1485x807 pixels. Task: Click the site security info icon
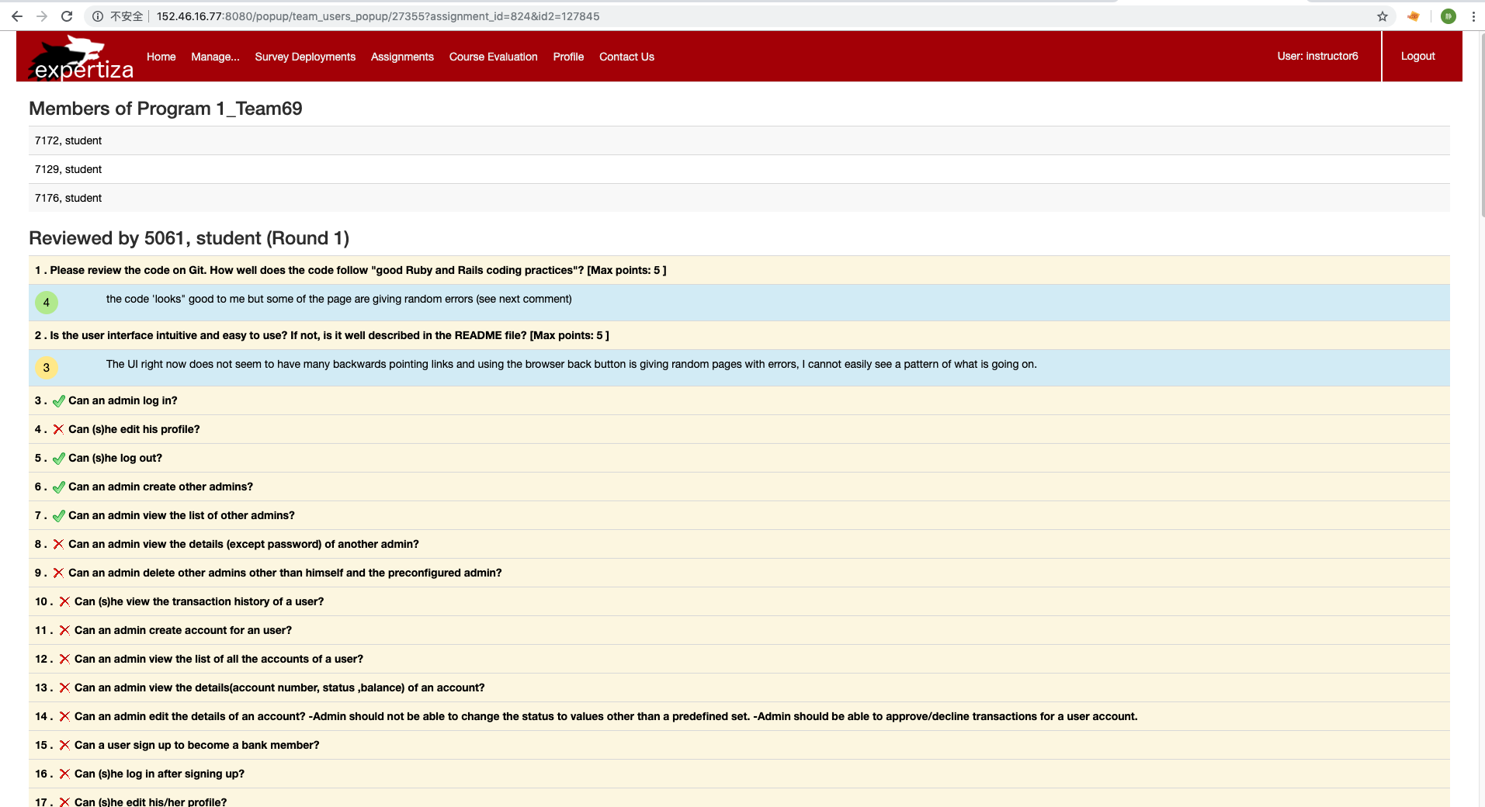(98, 16)
